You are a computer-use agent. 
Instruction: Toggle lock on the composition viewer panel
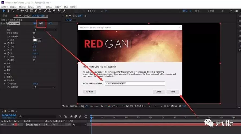70,16
